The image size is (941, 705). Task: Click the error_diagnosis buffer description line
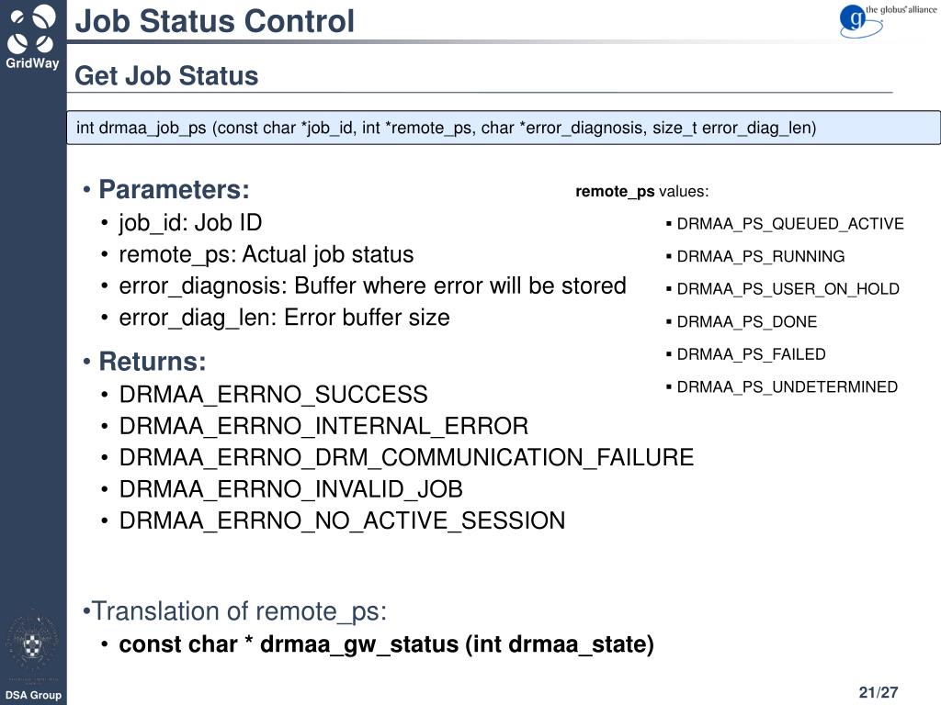click(x=372, y=286)
